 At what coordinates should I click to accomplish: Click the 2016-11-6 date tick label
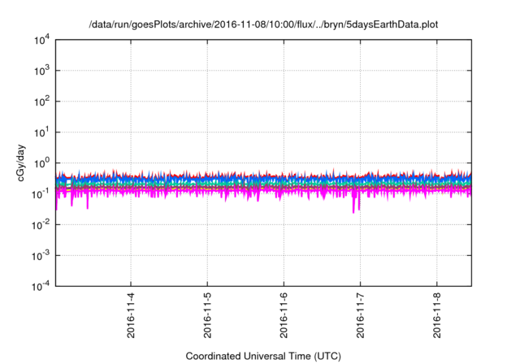pyautogui.click(x=284, y=315)
